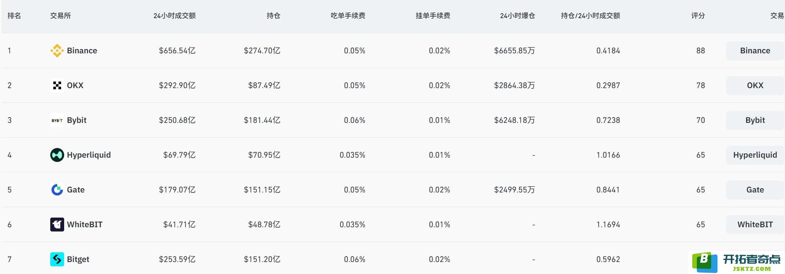Select the Bitget exchange name
Image resolution: width=785 pixels, height=274 pixels.
click(78, 259)
